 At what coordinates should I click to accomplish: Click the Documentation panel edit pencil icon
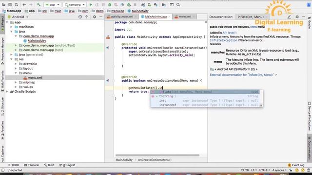(289, 17)
